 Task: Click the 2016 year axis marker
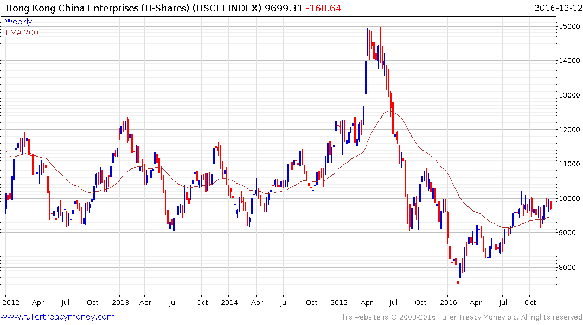click(x=448, y=303)
